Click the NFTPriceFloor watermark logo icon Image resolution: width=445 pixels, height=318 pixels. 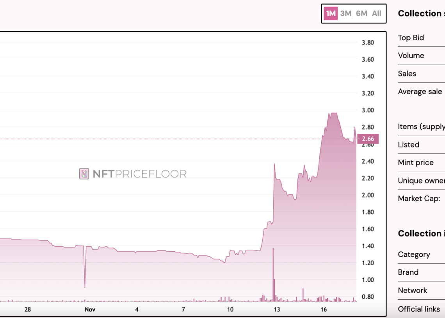tap(84, 174)
